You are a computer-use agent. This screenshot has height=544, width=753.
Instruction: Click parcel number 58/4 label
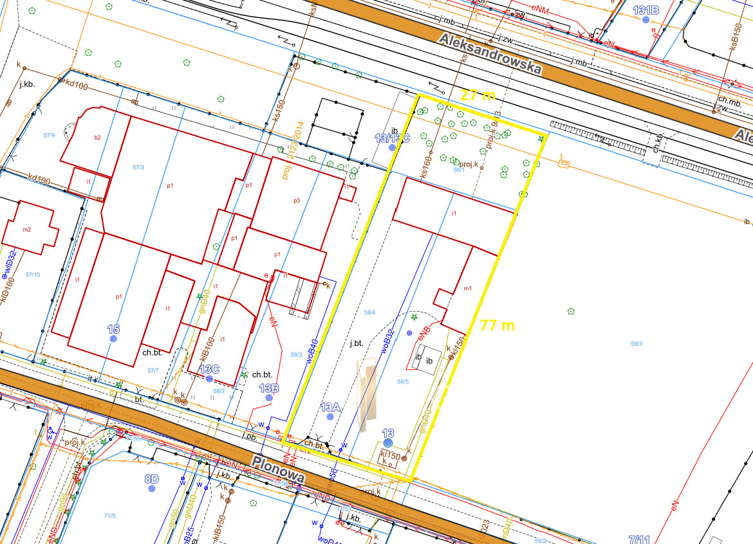369,313
